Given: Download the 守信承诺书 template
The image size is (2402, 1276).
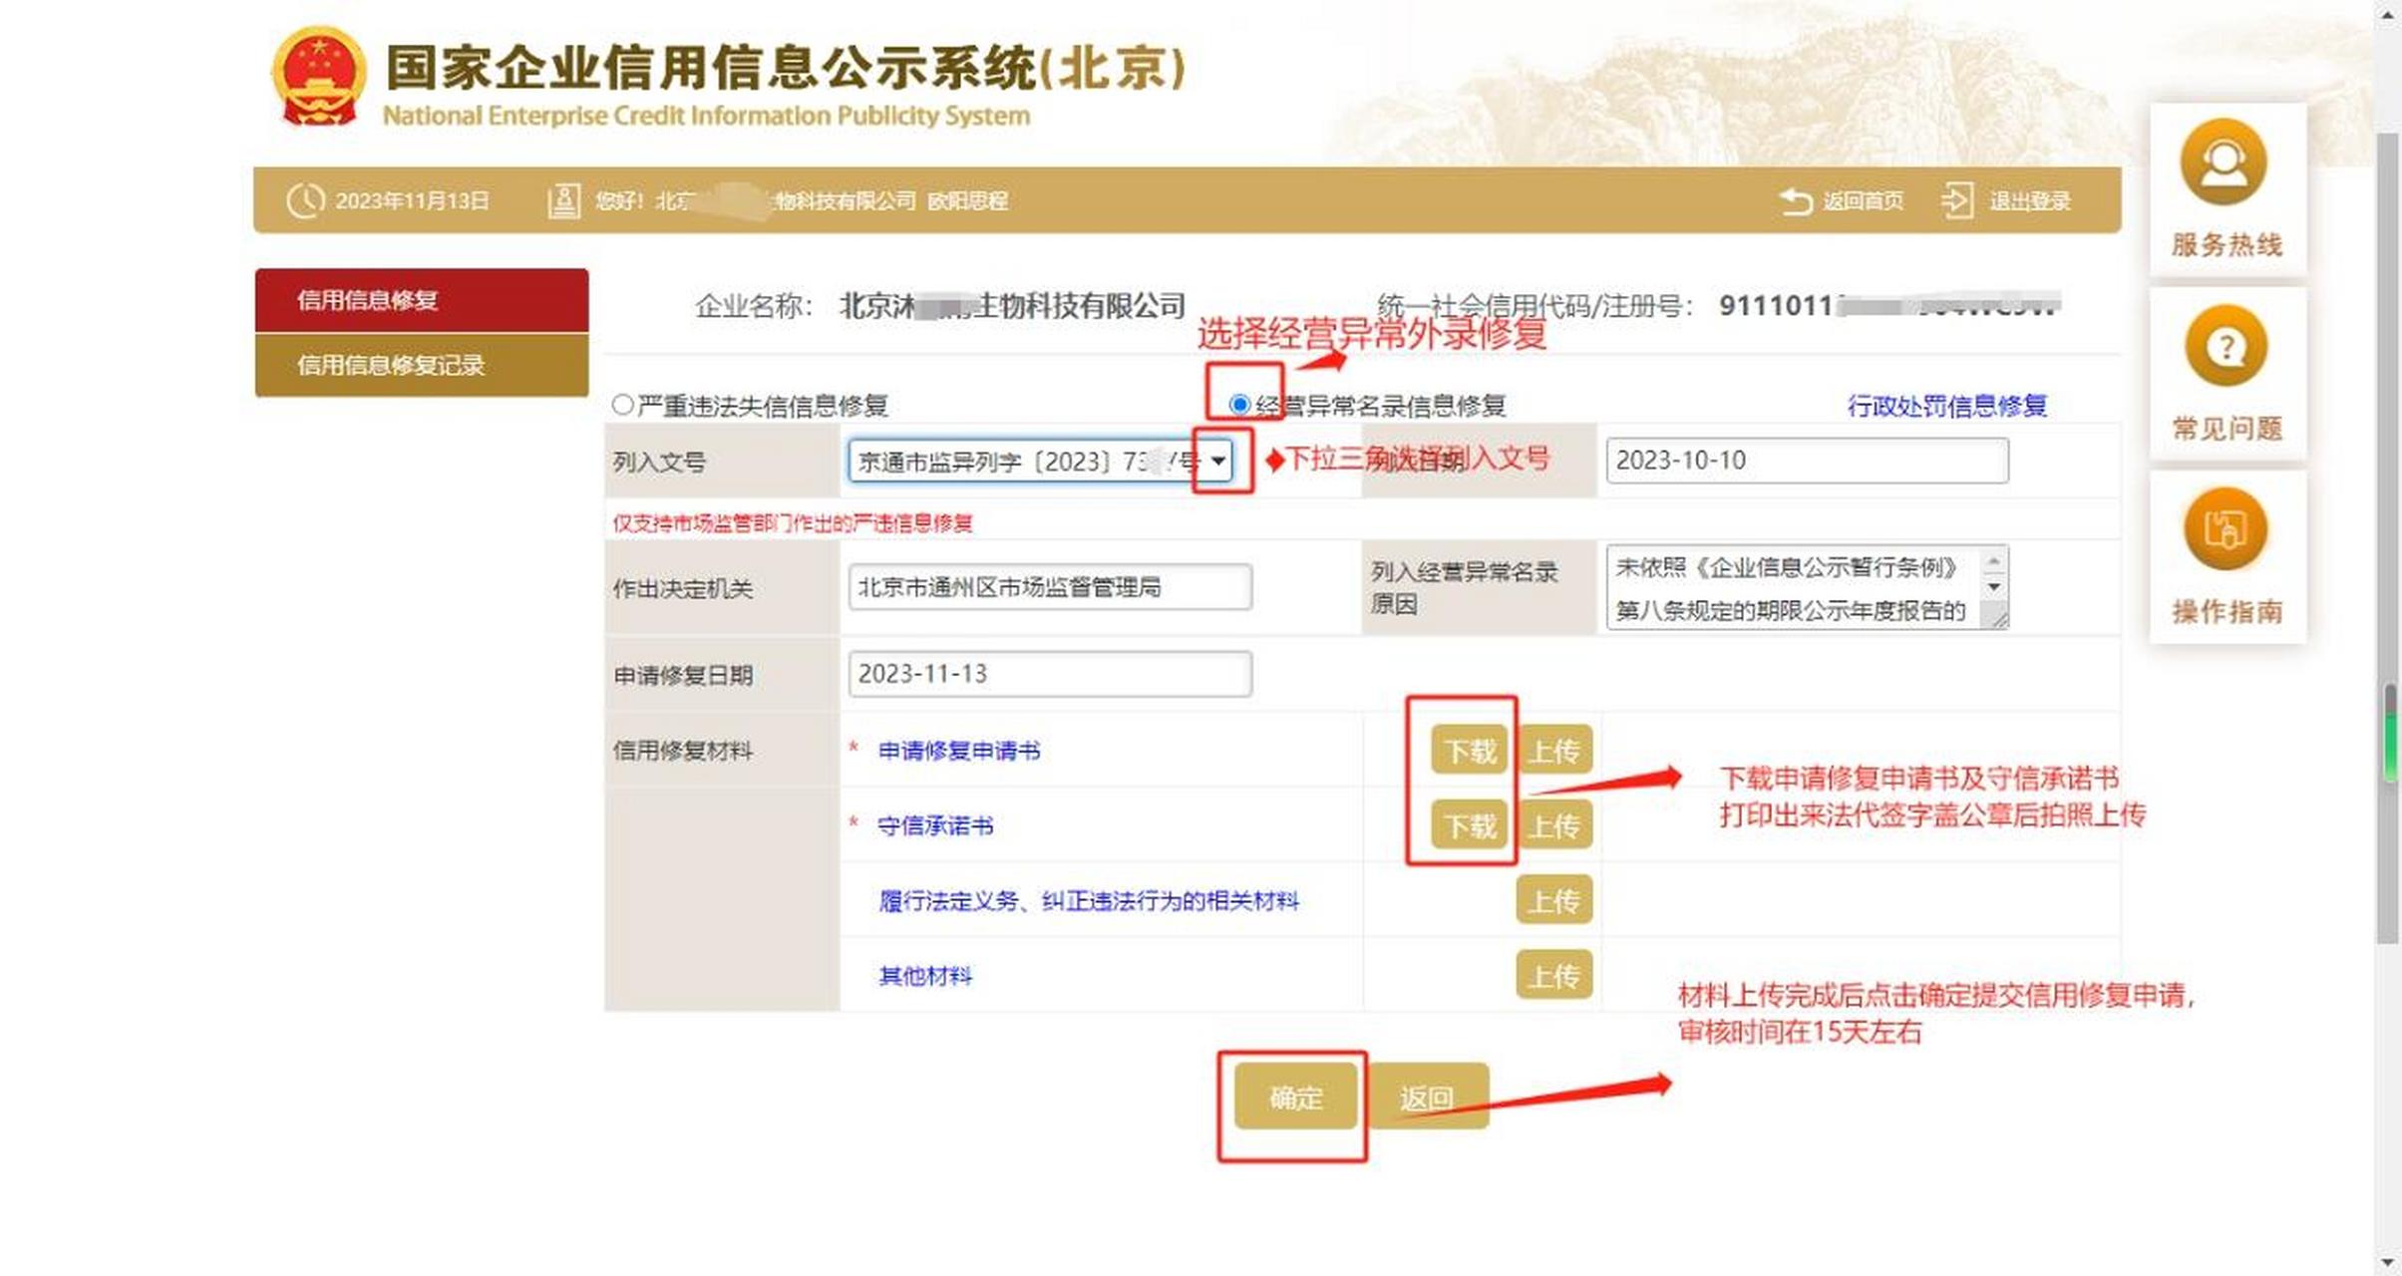Looking at the screenshot, I should tap(1471, 825).
